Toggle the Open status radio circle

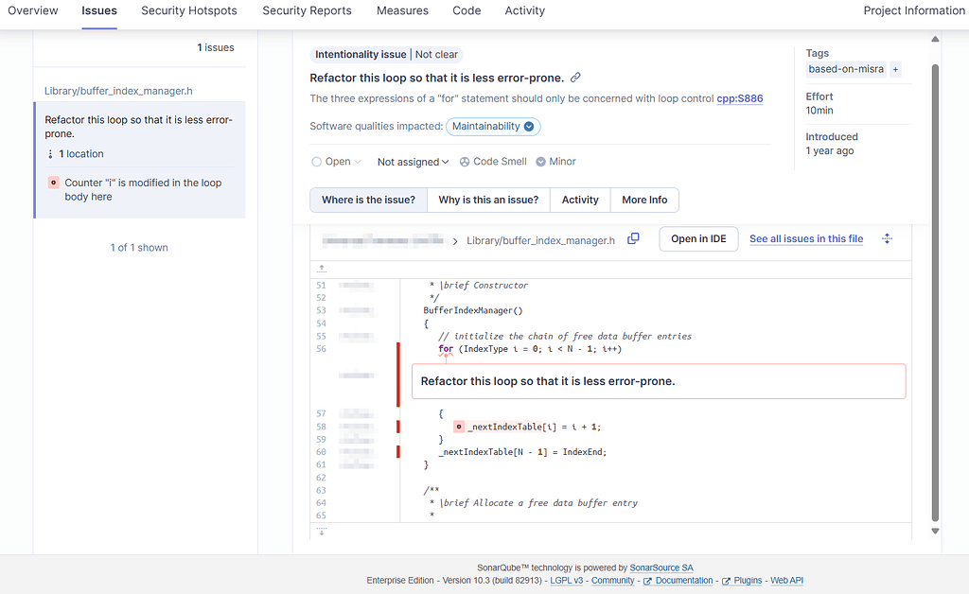[x=318, y=161]
